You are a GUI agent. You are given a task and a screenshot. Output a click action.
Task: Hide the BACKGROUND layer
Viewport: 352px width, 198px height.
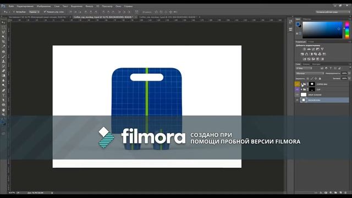297,100
